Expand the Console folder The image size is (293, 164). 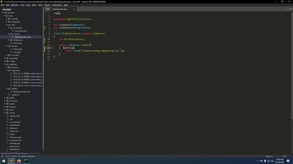point(7,19)
